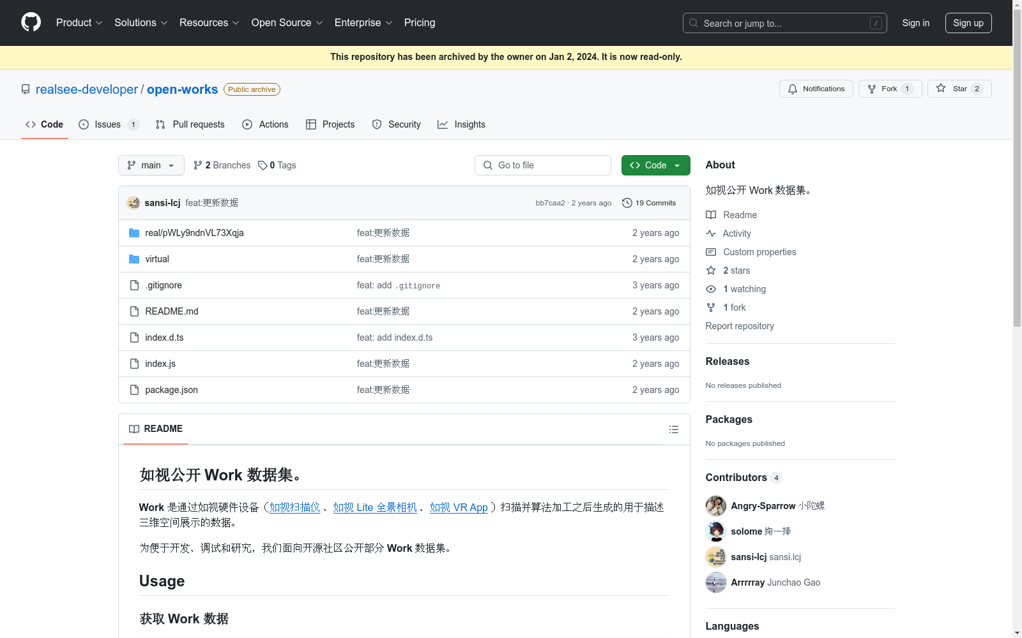Click Report repository link

pyautogui.click(x=740, y=326)
